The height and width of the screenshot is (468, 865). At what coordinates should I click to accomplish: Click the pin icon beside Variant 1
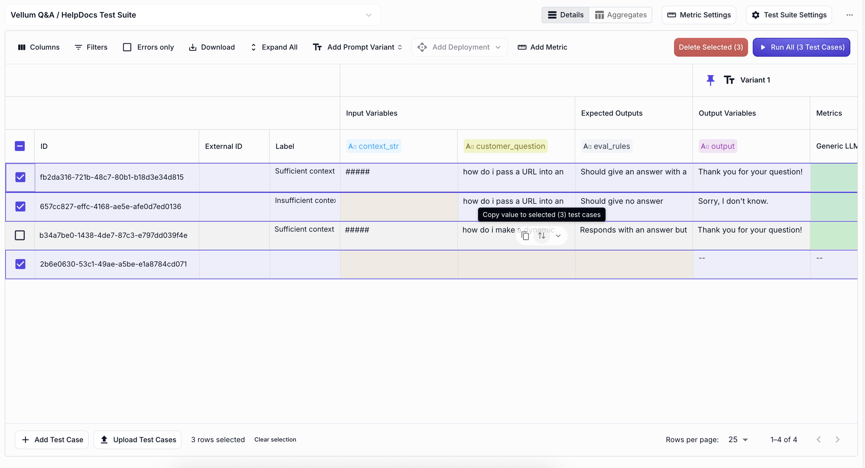click(x=710, y=80)
